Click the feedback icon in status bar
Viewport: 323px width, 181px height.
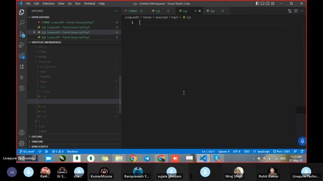295,151
